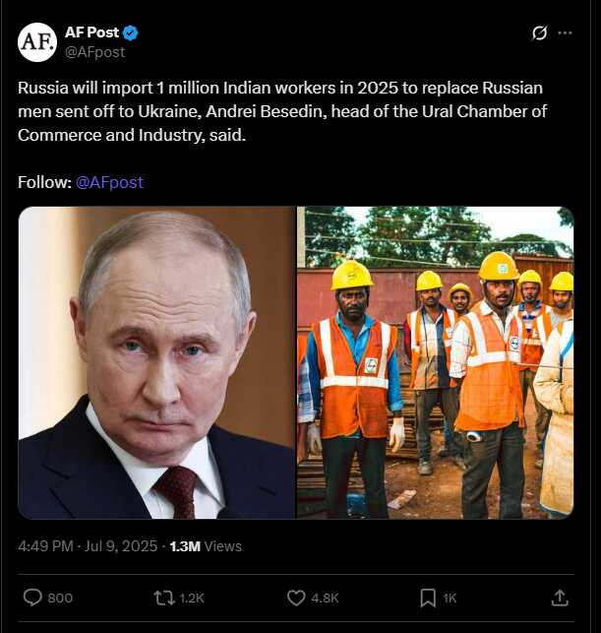Open the share upload icon
This screenshot has height=633, width=601.
[560, 598]
